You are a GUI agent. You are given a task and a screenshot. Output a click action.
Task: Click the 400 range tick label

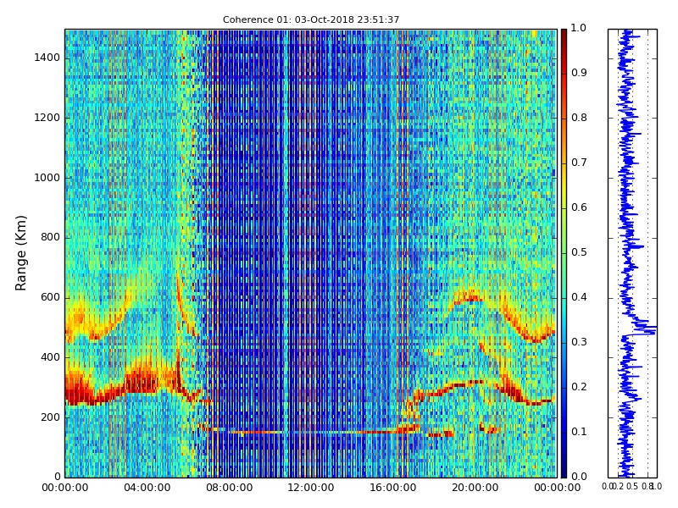50,357
